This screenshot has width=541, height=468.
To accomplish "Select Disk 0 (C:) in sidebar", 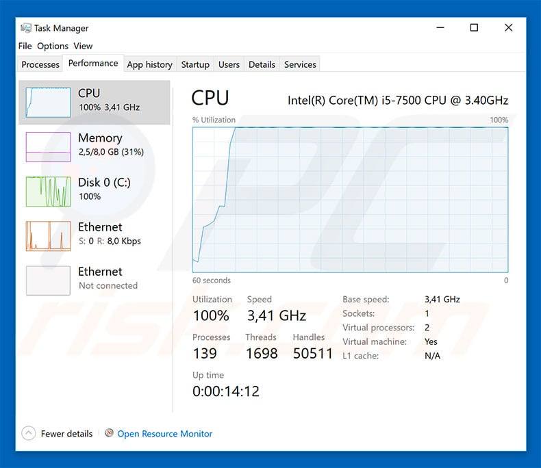I will [95, 192].
